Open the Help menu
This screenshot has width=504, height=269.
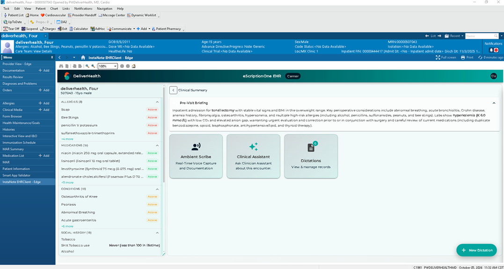pyautogui.click(x=120, y=9)
